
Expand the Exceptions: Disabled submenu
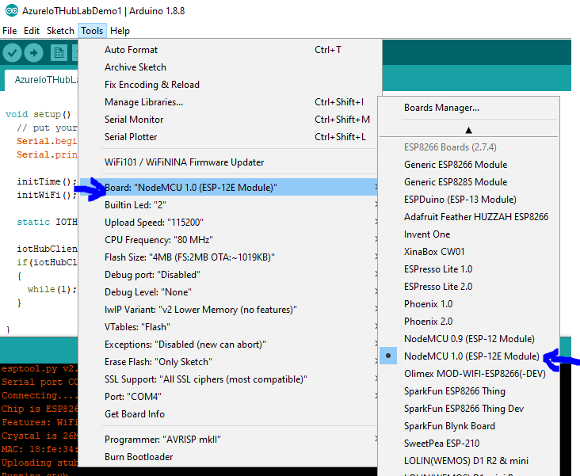pyautogui.click(x=230, y=344)
